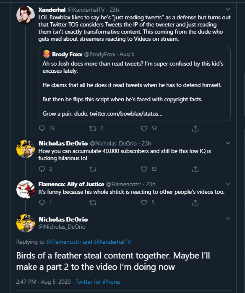Open chevron menu on Nicholas DeOrio's 23h reply

[228, 143]
